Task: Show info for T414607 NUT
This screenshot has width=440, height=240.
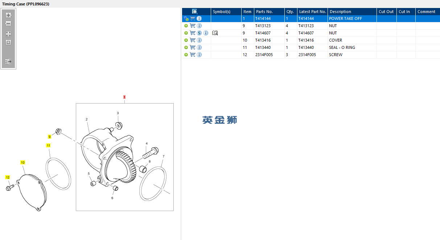Action: pyautogui.click(x=206, y=33)
